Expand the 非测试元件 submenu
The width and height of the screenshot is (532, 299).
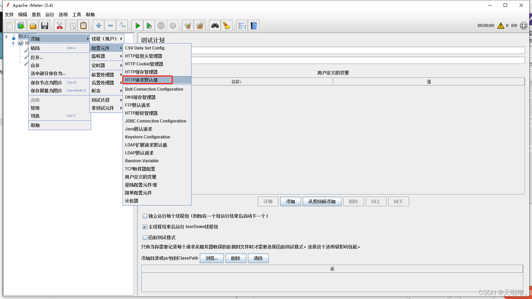[x=107, y=108]
